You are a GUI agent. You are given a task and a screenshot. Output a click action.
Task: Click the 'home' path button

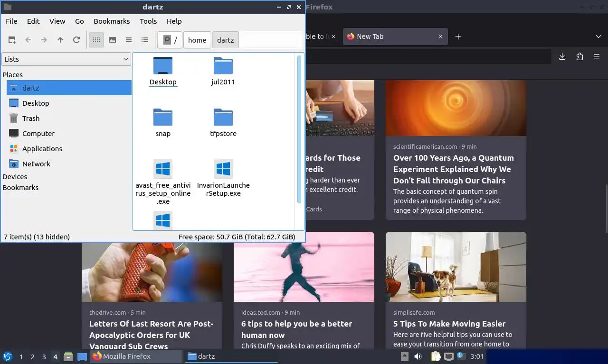[x=197, y=40]
